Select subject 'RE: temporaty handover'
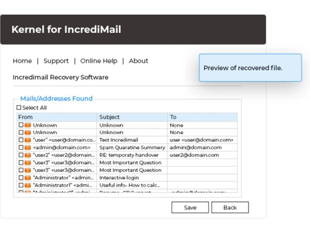Viewport: 310px width, 233px height. click(x=129, y=155)
